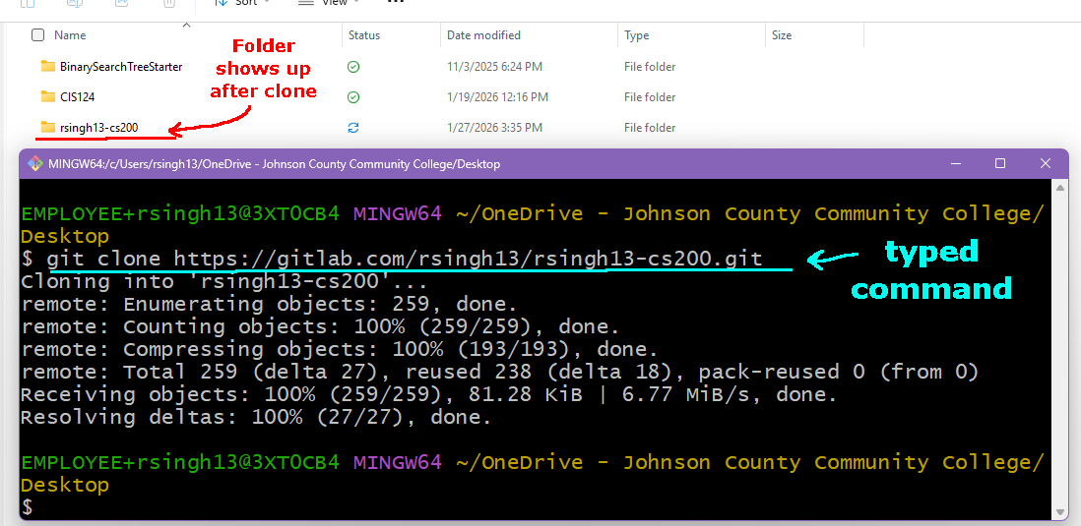
Task: Click the folder icon of rsingh13-cs200
Action: tap(47, 127)
